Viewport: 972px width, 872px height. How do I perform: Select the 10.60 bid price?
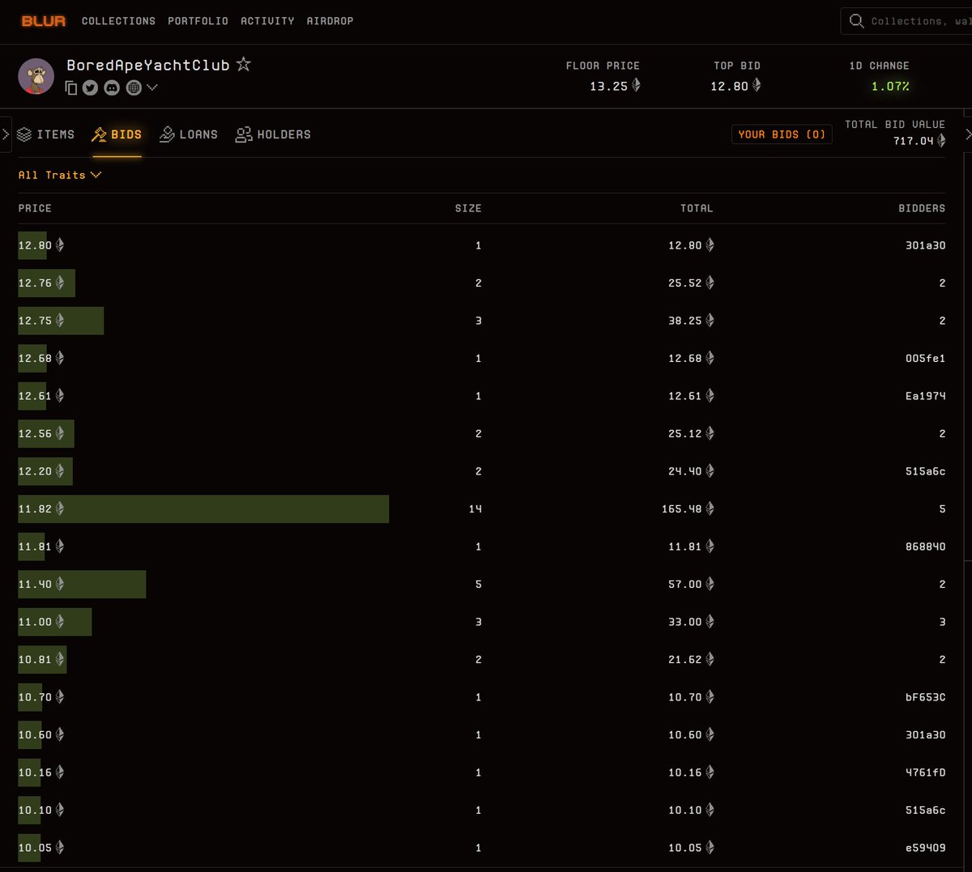pyautogui.click(x=35, y=734)
